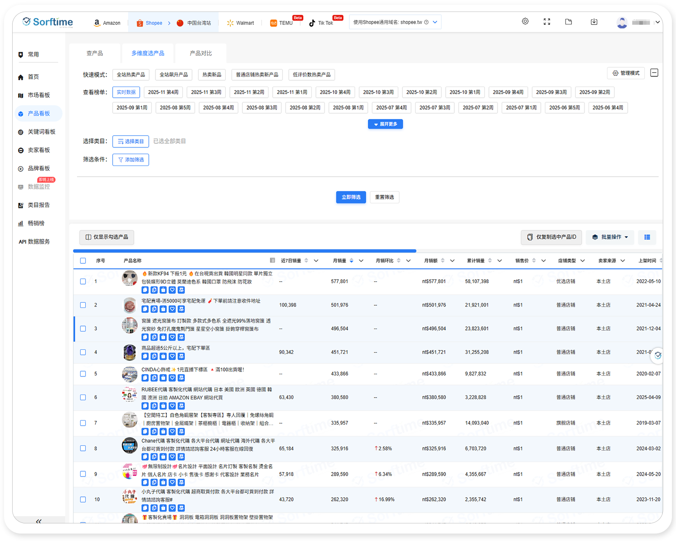
Task: Click the 立即筛选 button
Action: [351, 197]
